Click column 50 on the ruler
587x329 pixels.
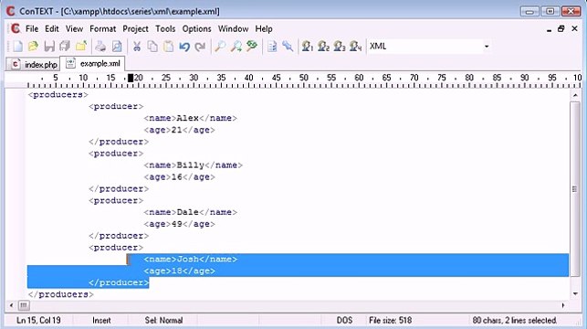(304, 78)
